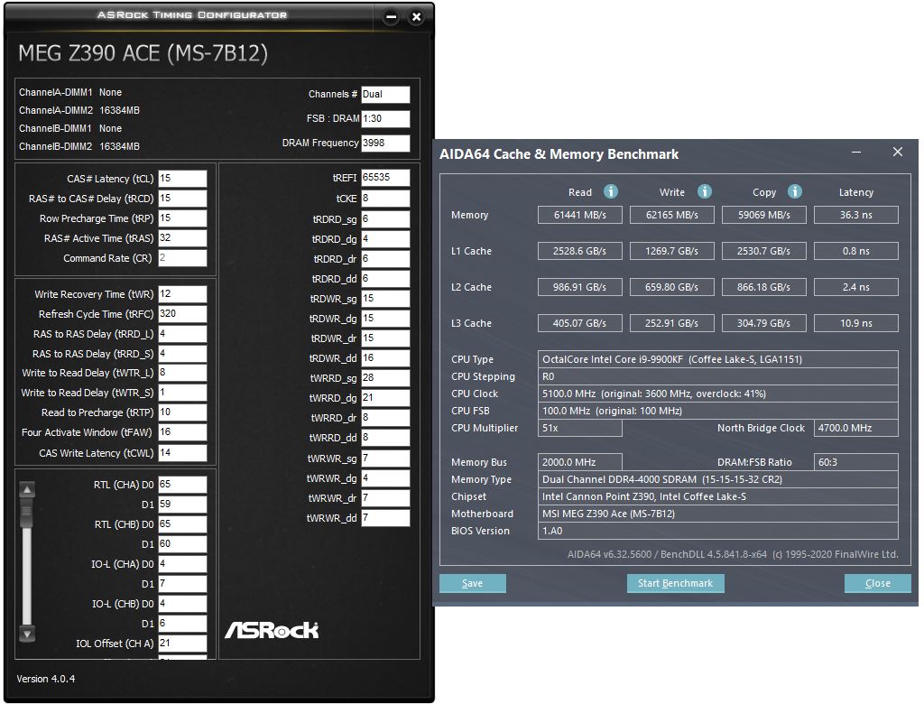The height and width of the screenshot is (704, 924).
Task: Click the CPU Clock value 5100.0 MHz
Action: [717, 394]
